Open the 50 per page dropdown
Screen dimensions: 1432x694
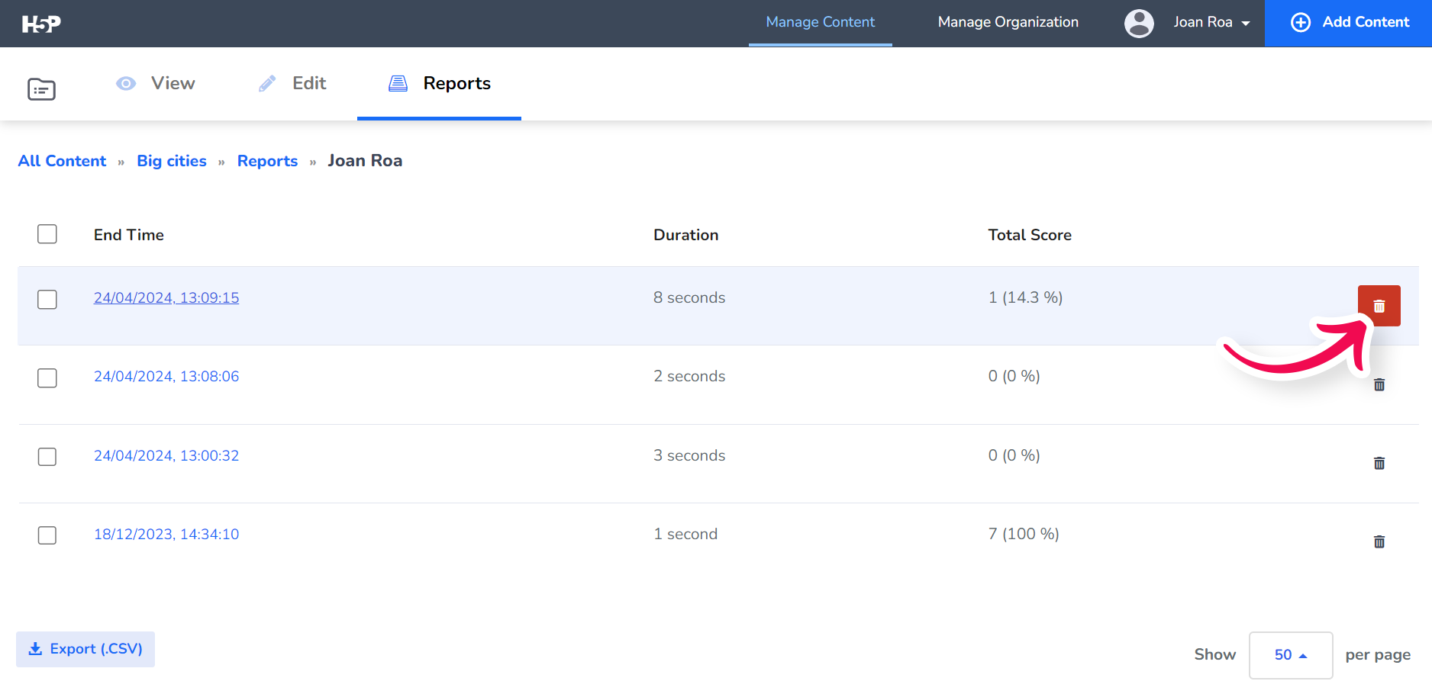[x=1291, y=655]
